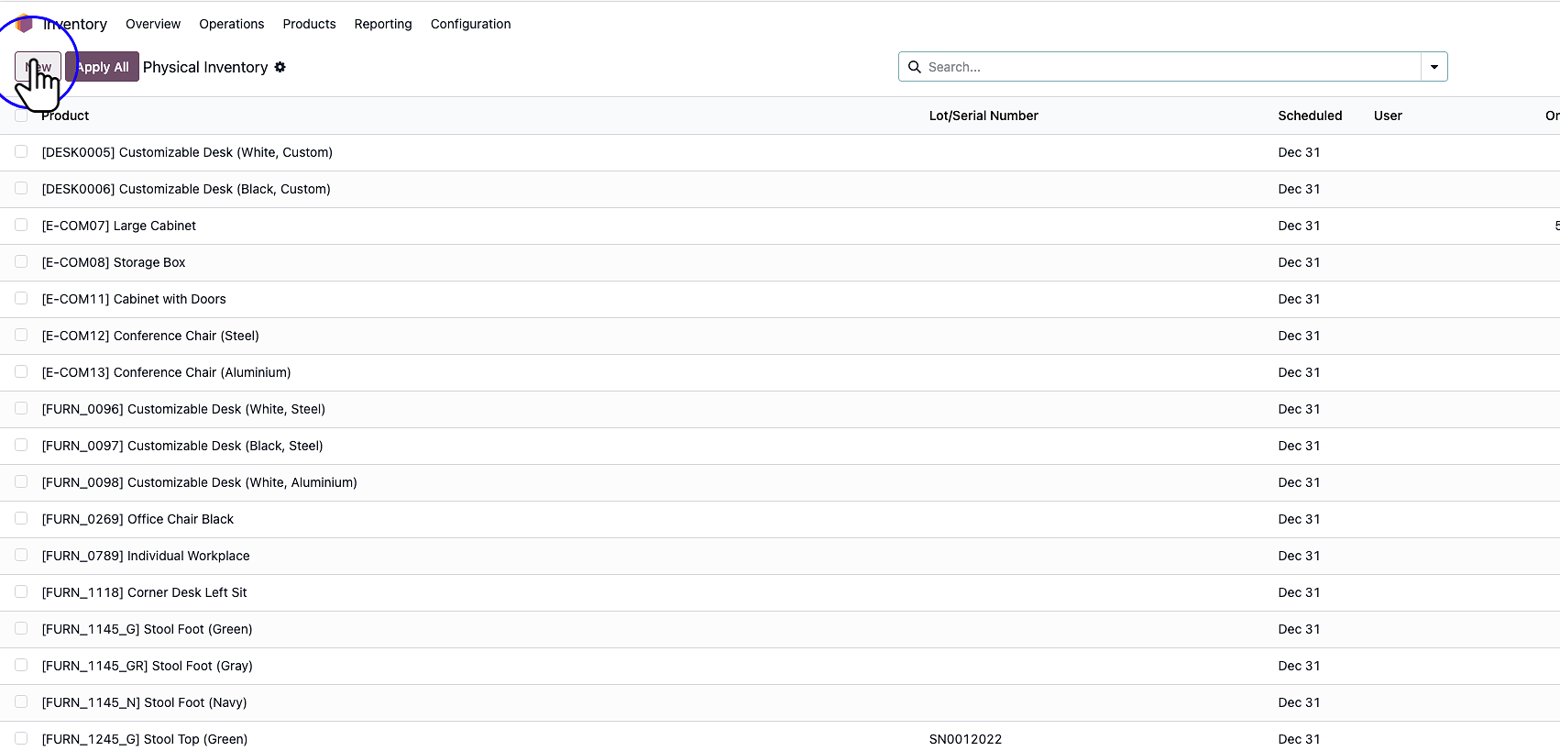Select the E-COM07 Large Cabinet row checkbox
Viewport: 1560px width, 751px height.
pos(21,226)
